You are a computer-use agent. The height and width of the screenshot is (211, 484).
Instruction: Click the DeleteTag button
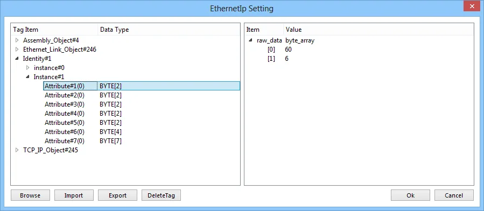(x=161, y=195)
